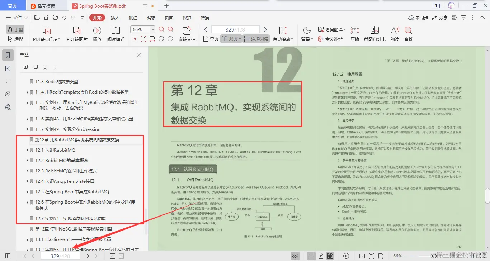Viewport: 490px width, 261px height.
Task: Open the PDF转图片 conversion tool
Action: tap(76, 34)
